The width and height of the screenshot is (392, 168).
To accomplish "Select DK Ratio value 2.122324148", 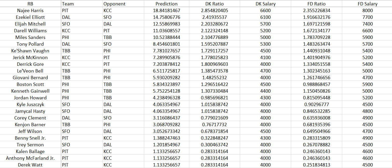I will (x=214, y=31).
